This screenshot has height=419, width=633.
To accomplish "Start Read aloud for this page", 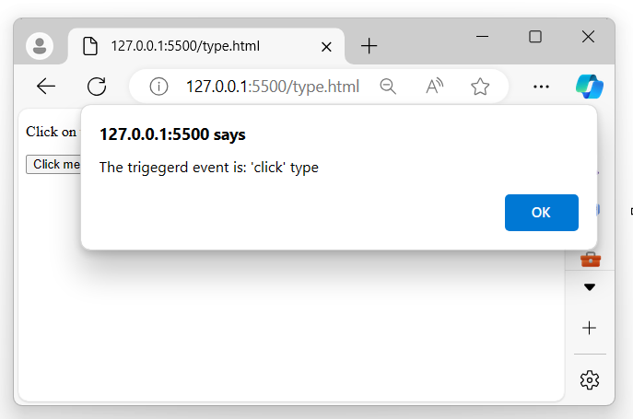I will (435, 87).
